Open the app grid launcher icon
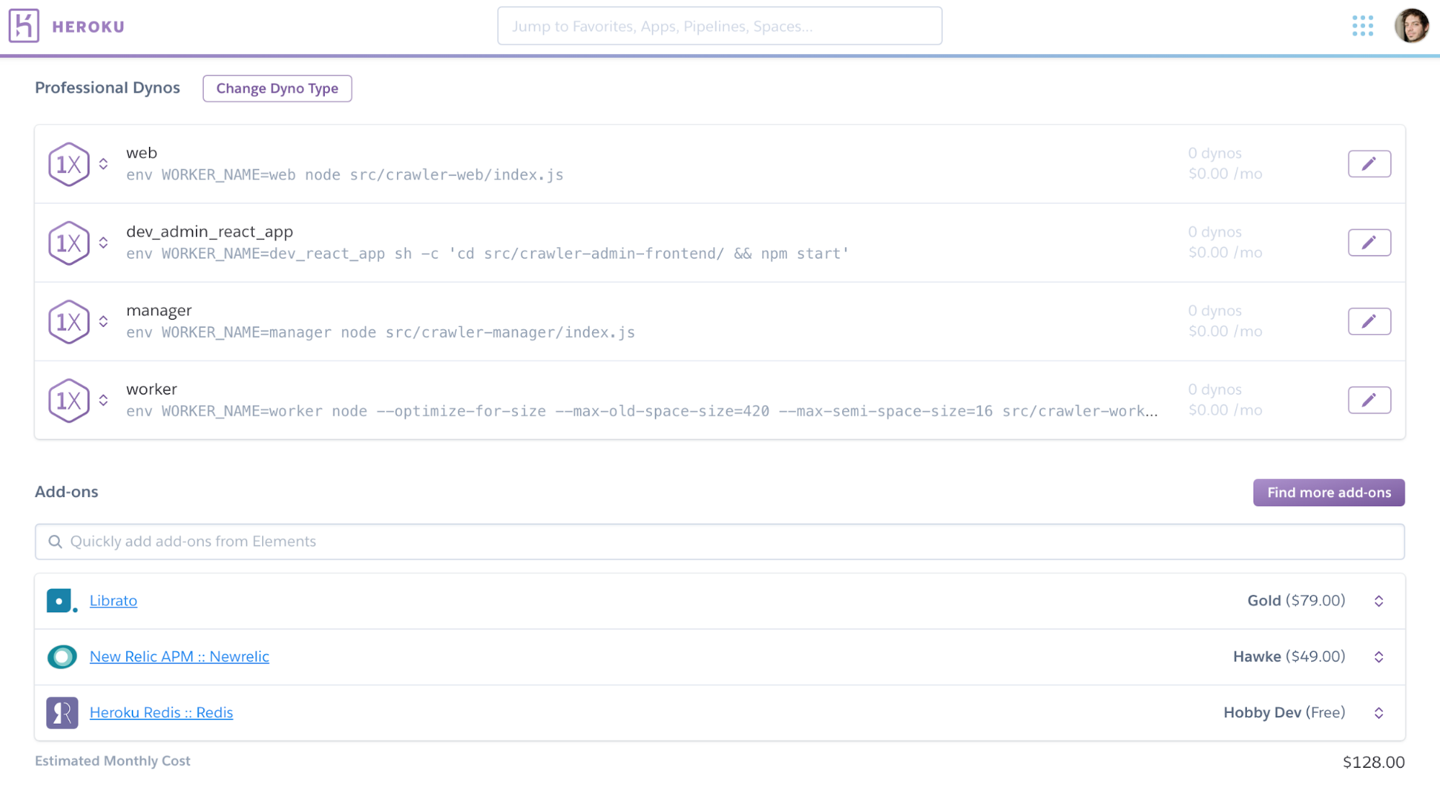 pos(1362,26)
